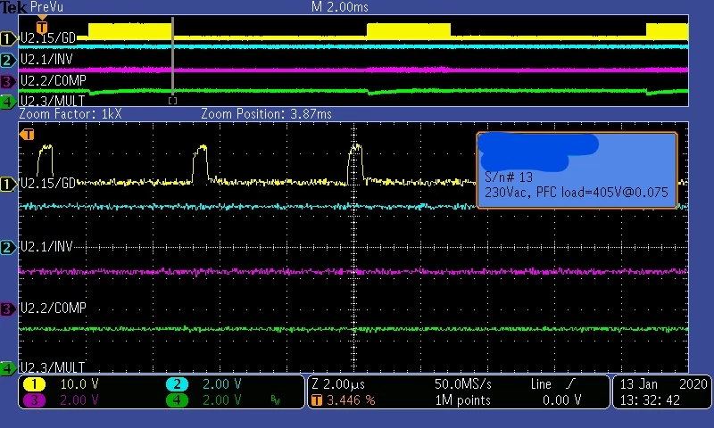
Task: Click the U2.3/MULT label in zoom window
Action: (x=53, y=367)
